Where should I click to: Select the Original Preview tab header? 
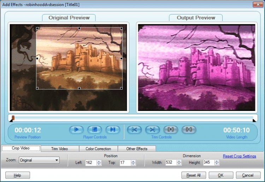(x=69, y=18)
